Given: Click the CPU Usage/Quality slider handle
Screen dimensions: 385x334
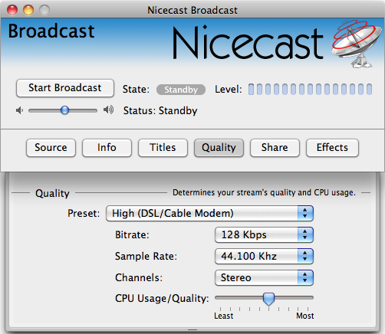Looking at the screenshot, I should tap(268, 299).
